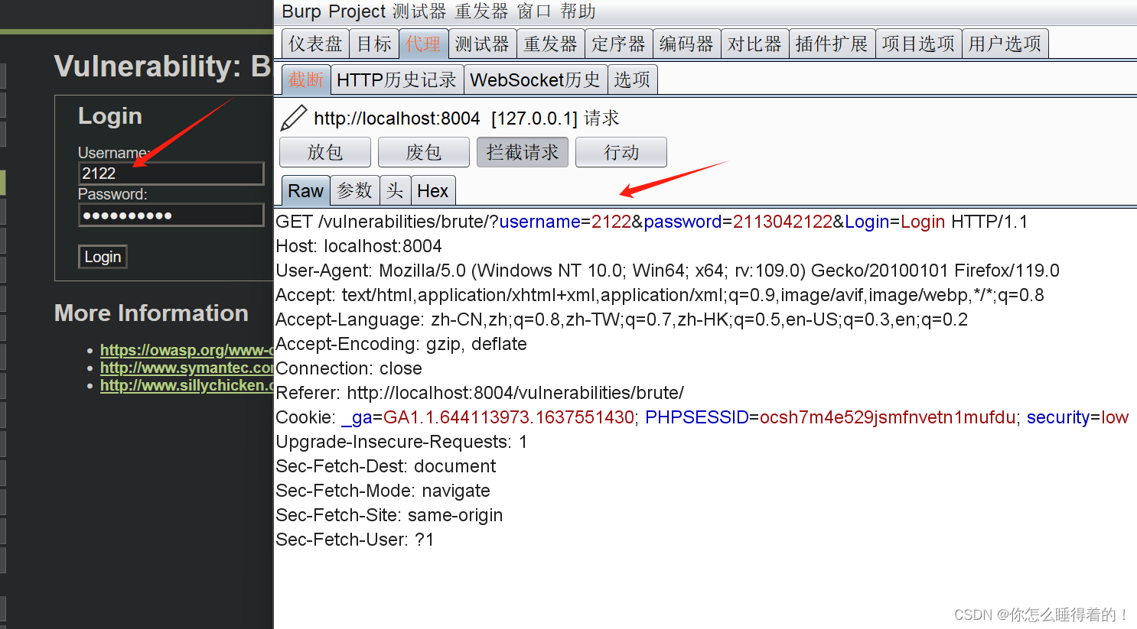
Task: Open the 对比器 tab
Action: (x=754, y=44)
